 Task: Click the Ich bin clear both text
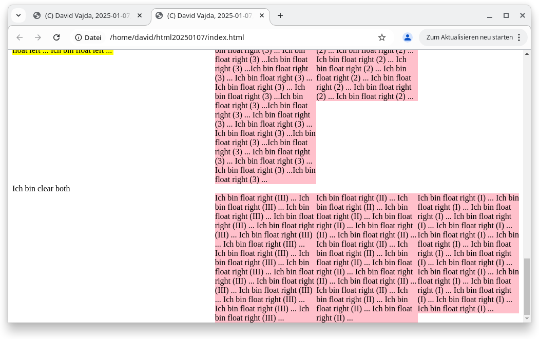pos(41,188)
